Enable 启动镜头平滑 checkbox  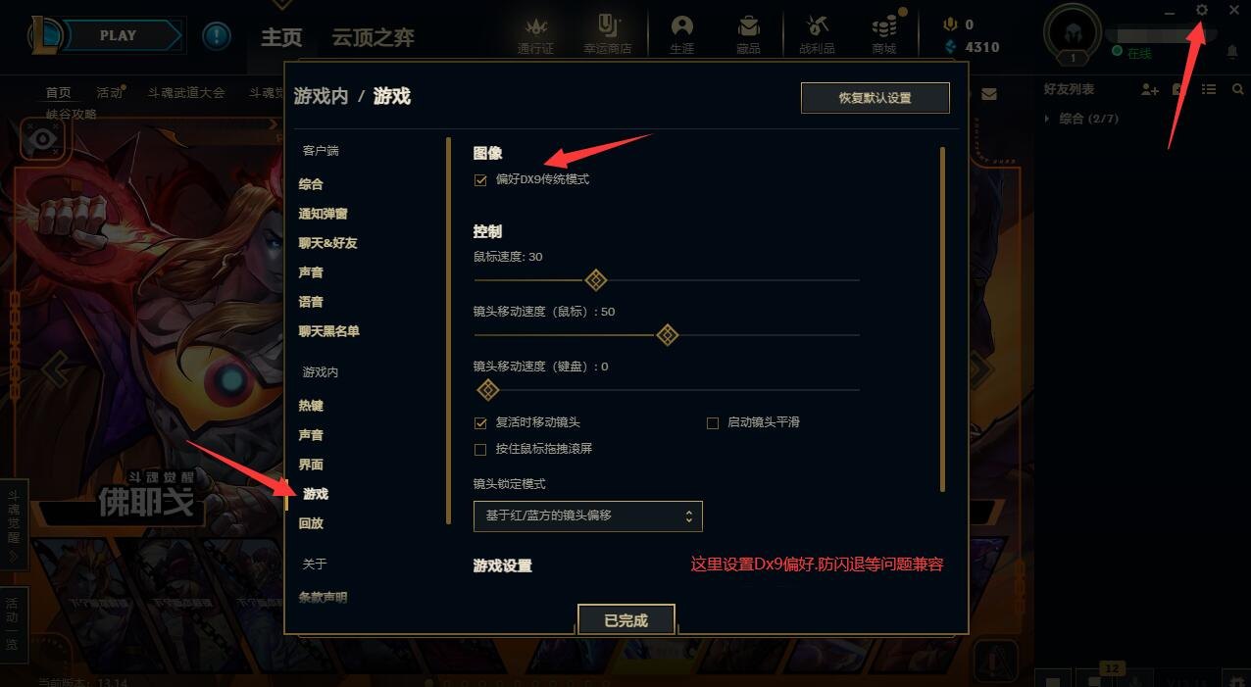click(713, 423)
